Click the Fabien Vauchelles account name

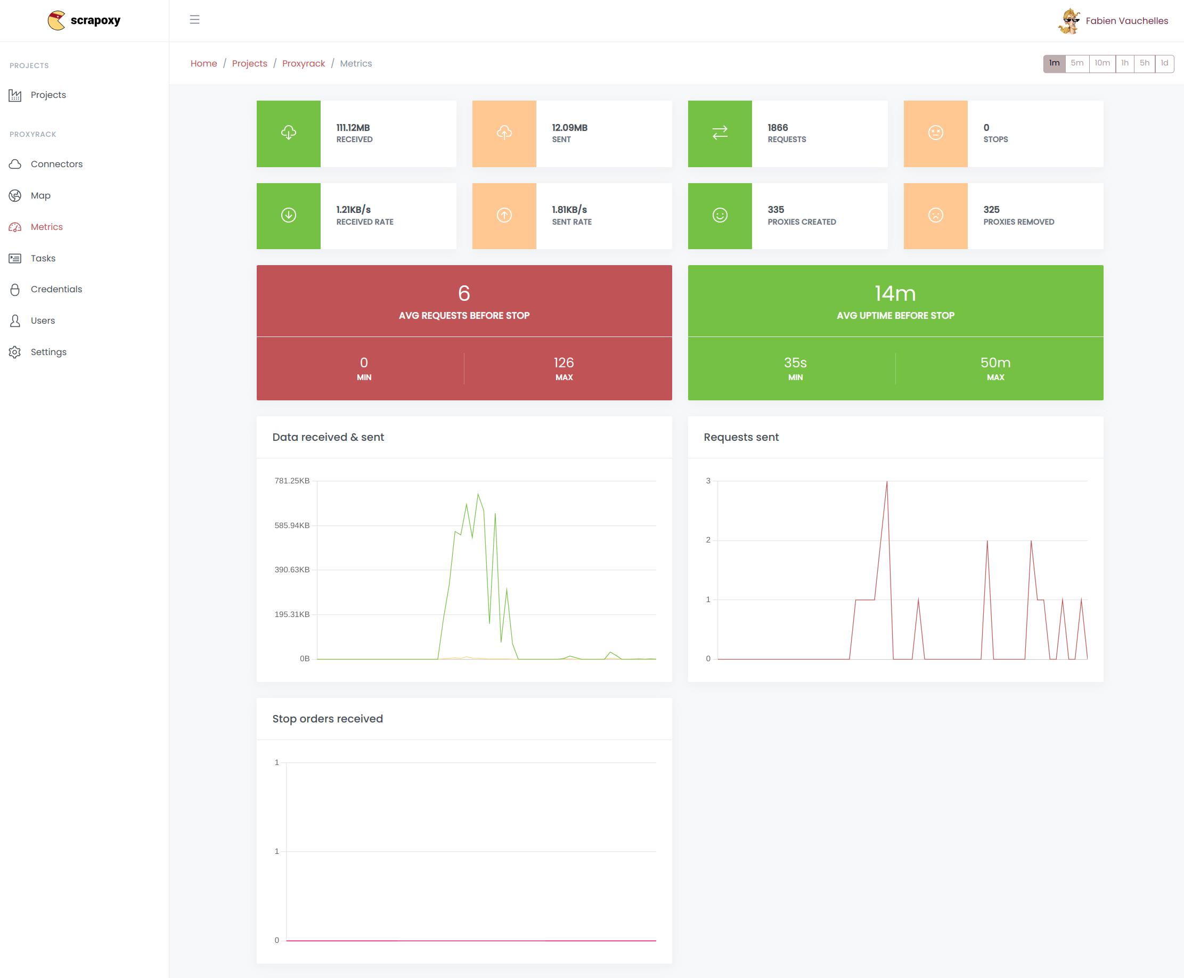point(1126,20)
